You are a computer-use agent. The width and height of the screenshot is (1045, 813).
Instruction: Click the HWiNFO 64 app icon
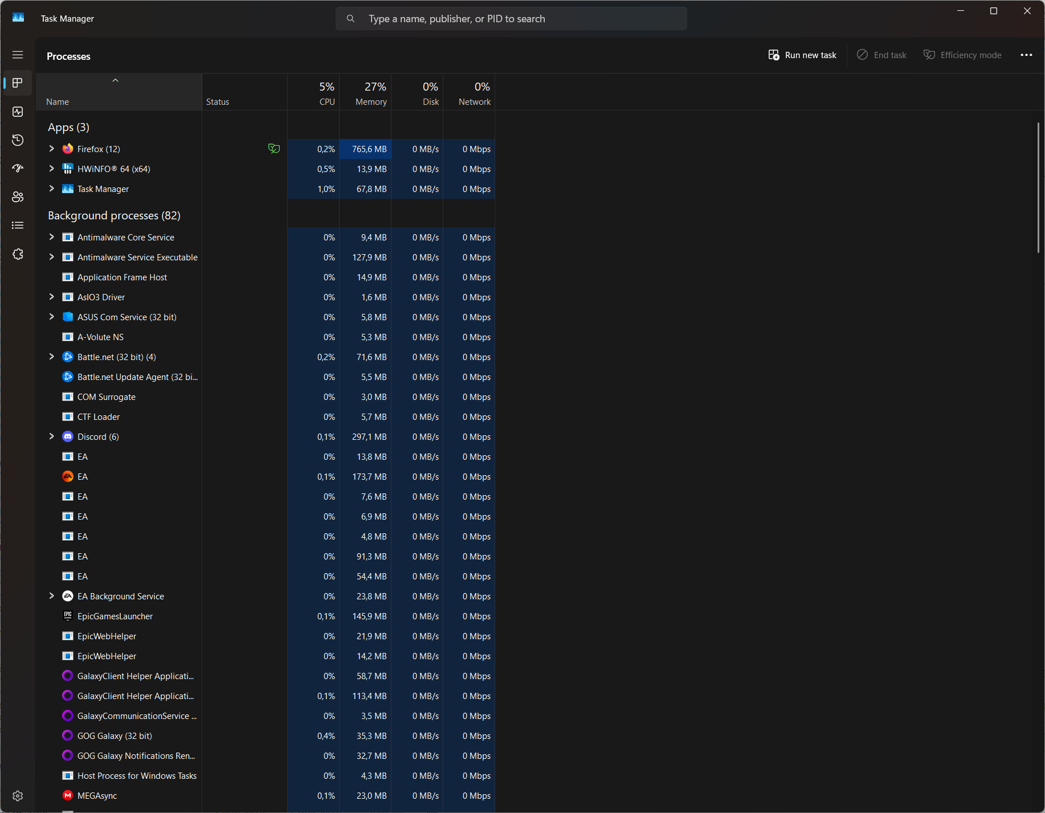coord(68,169)
